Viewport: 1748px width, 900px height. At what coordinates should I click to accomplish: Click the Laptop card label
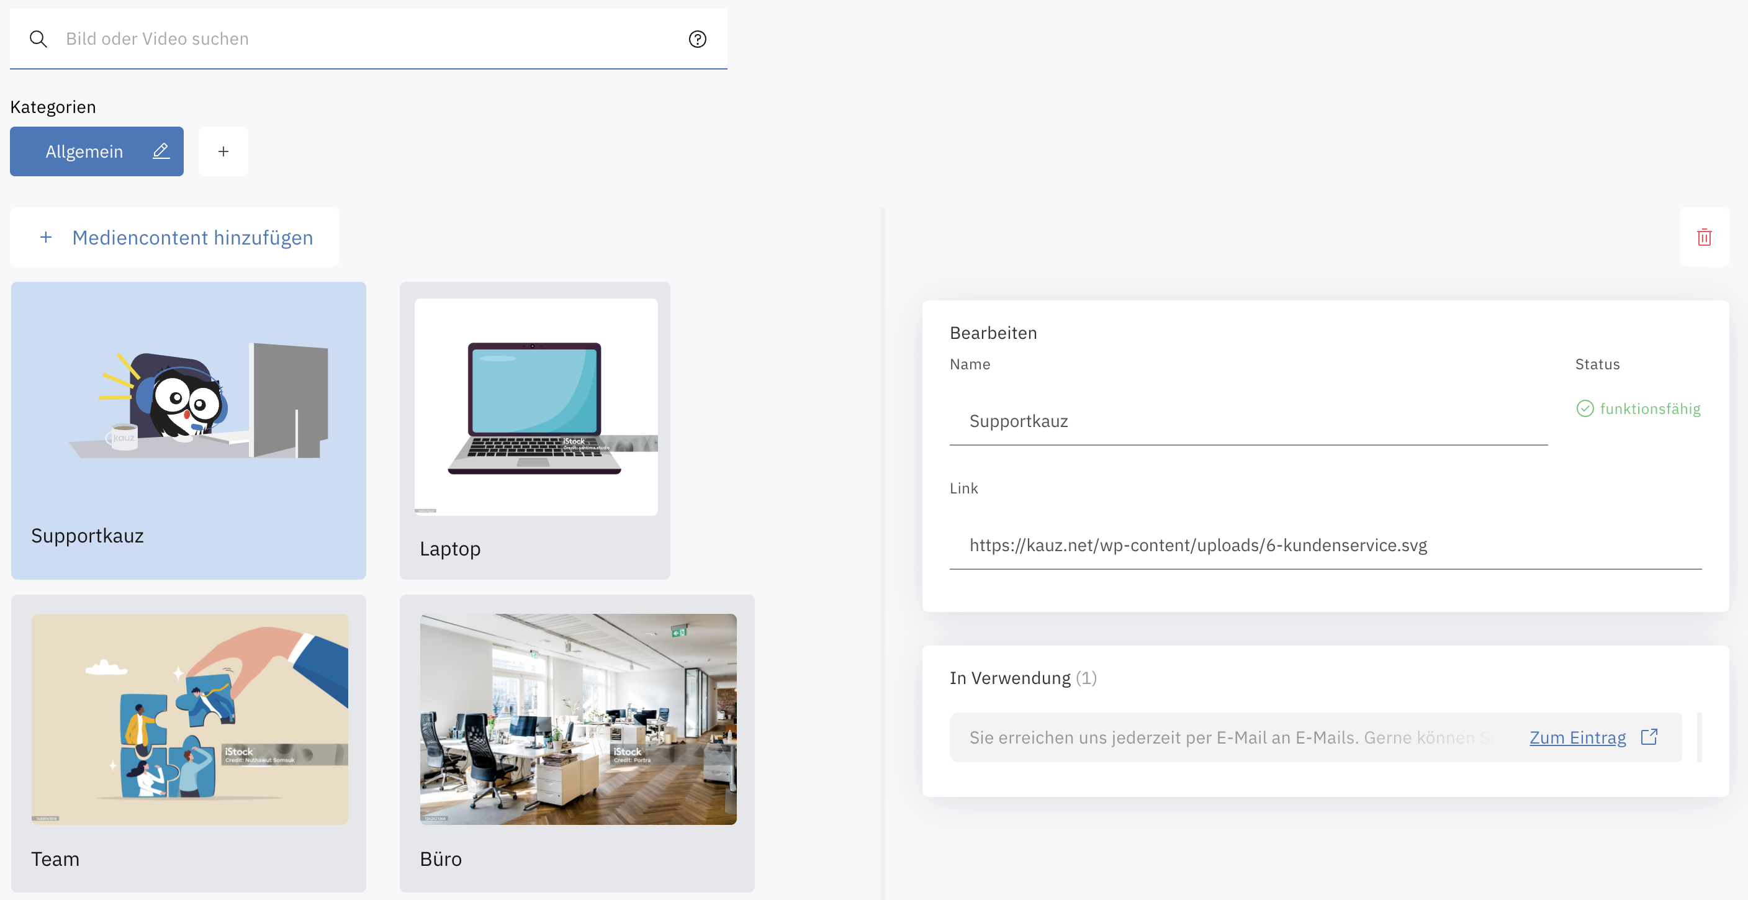coord(450,549)
